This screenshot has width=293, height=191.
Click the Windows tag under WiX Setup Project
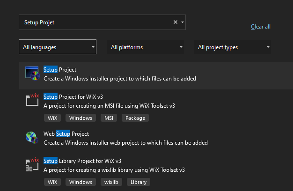click(81, 118)
